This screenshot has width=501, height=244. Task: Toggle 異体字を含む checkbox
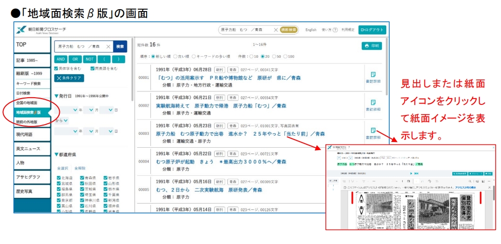click(x=56, y=68)
